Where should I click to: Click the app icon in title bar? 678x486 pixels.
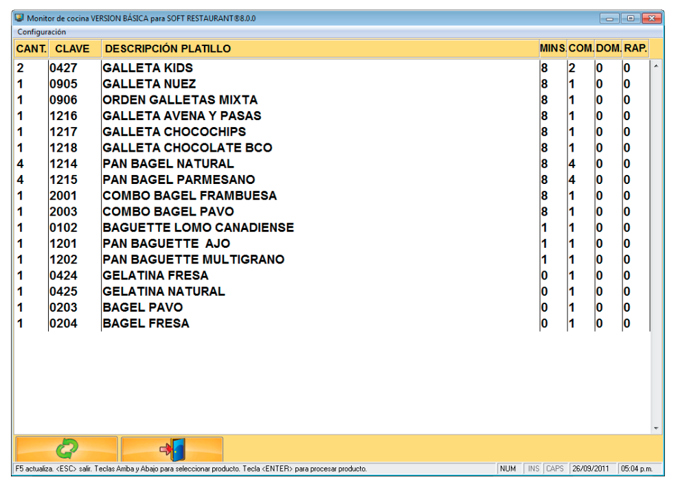(19, 19)
